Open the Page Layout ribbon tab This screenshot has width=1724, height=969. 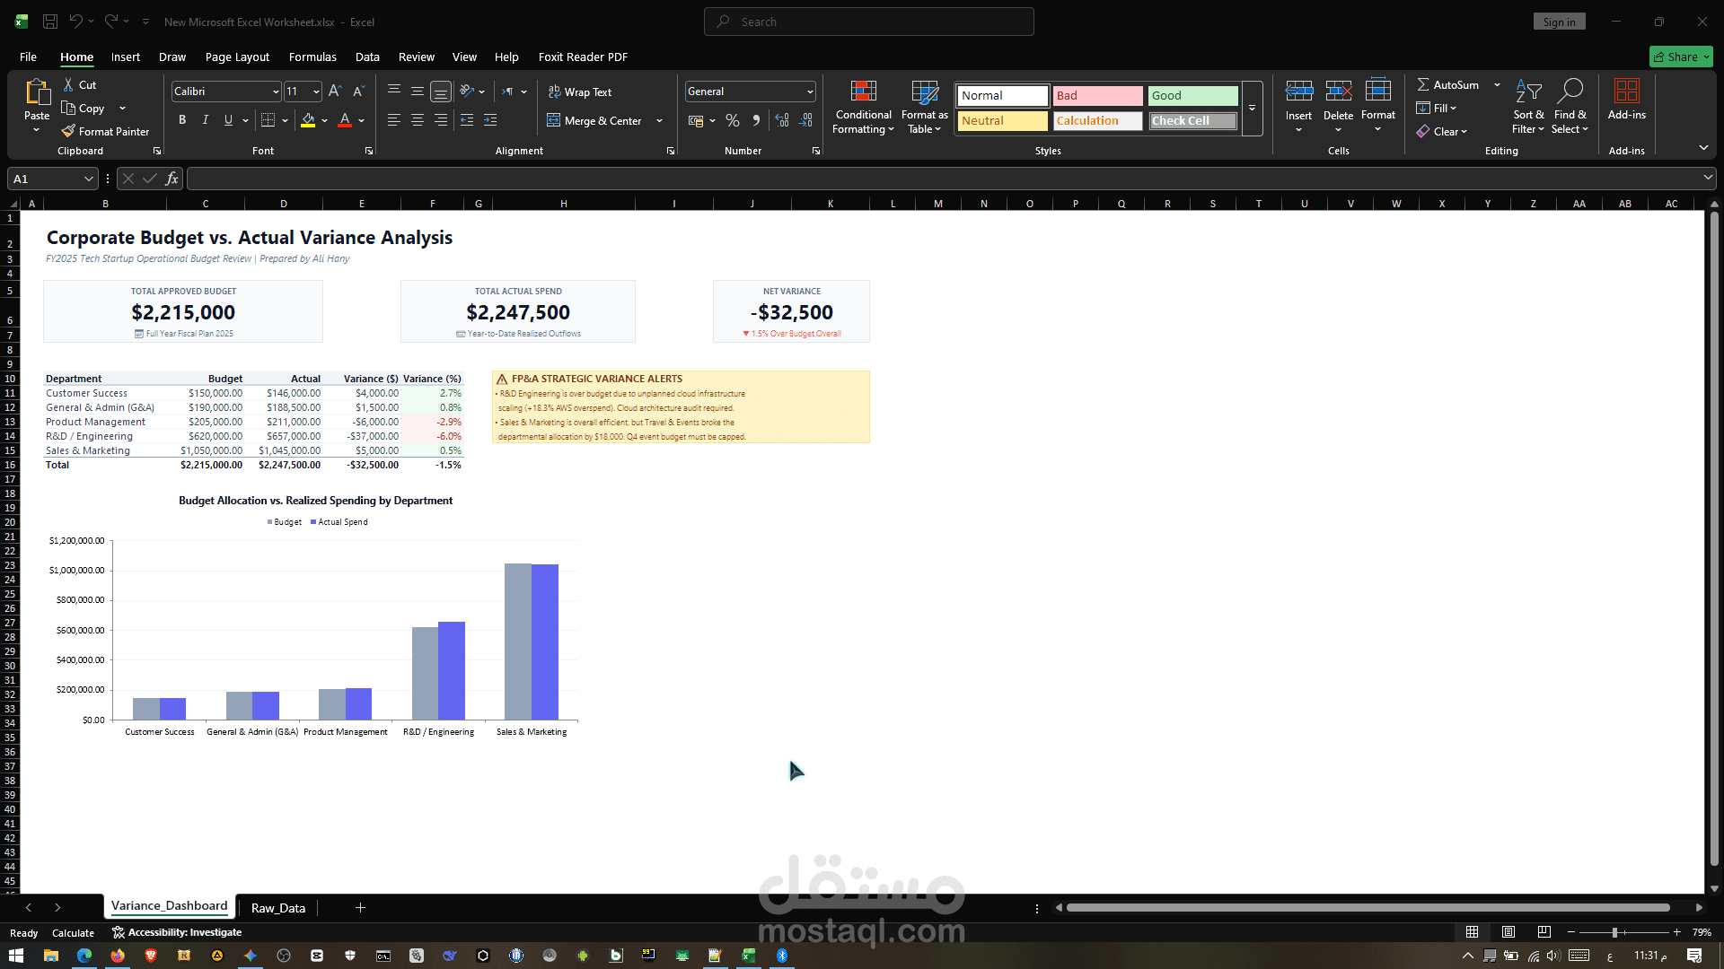point(237,57)
